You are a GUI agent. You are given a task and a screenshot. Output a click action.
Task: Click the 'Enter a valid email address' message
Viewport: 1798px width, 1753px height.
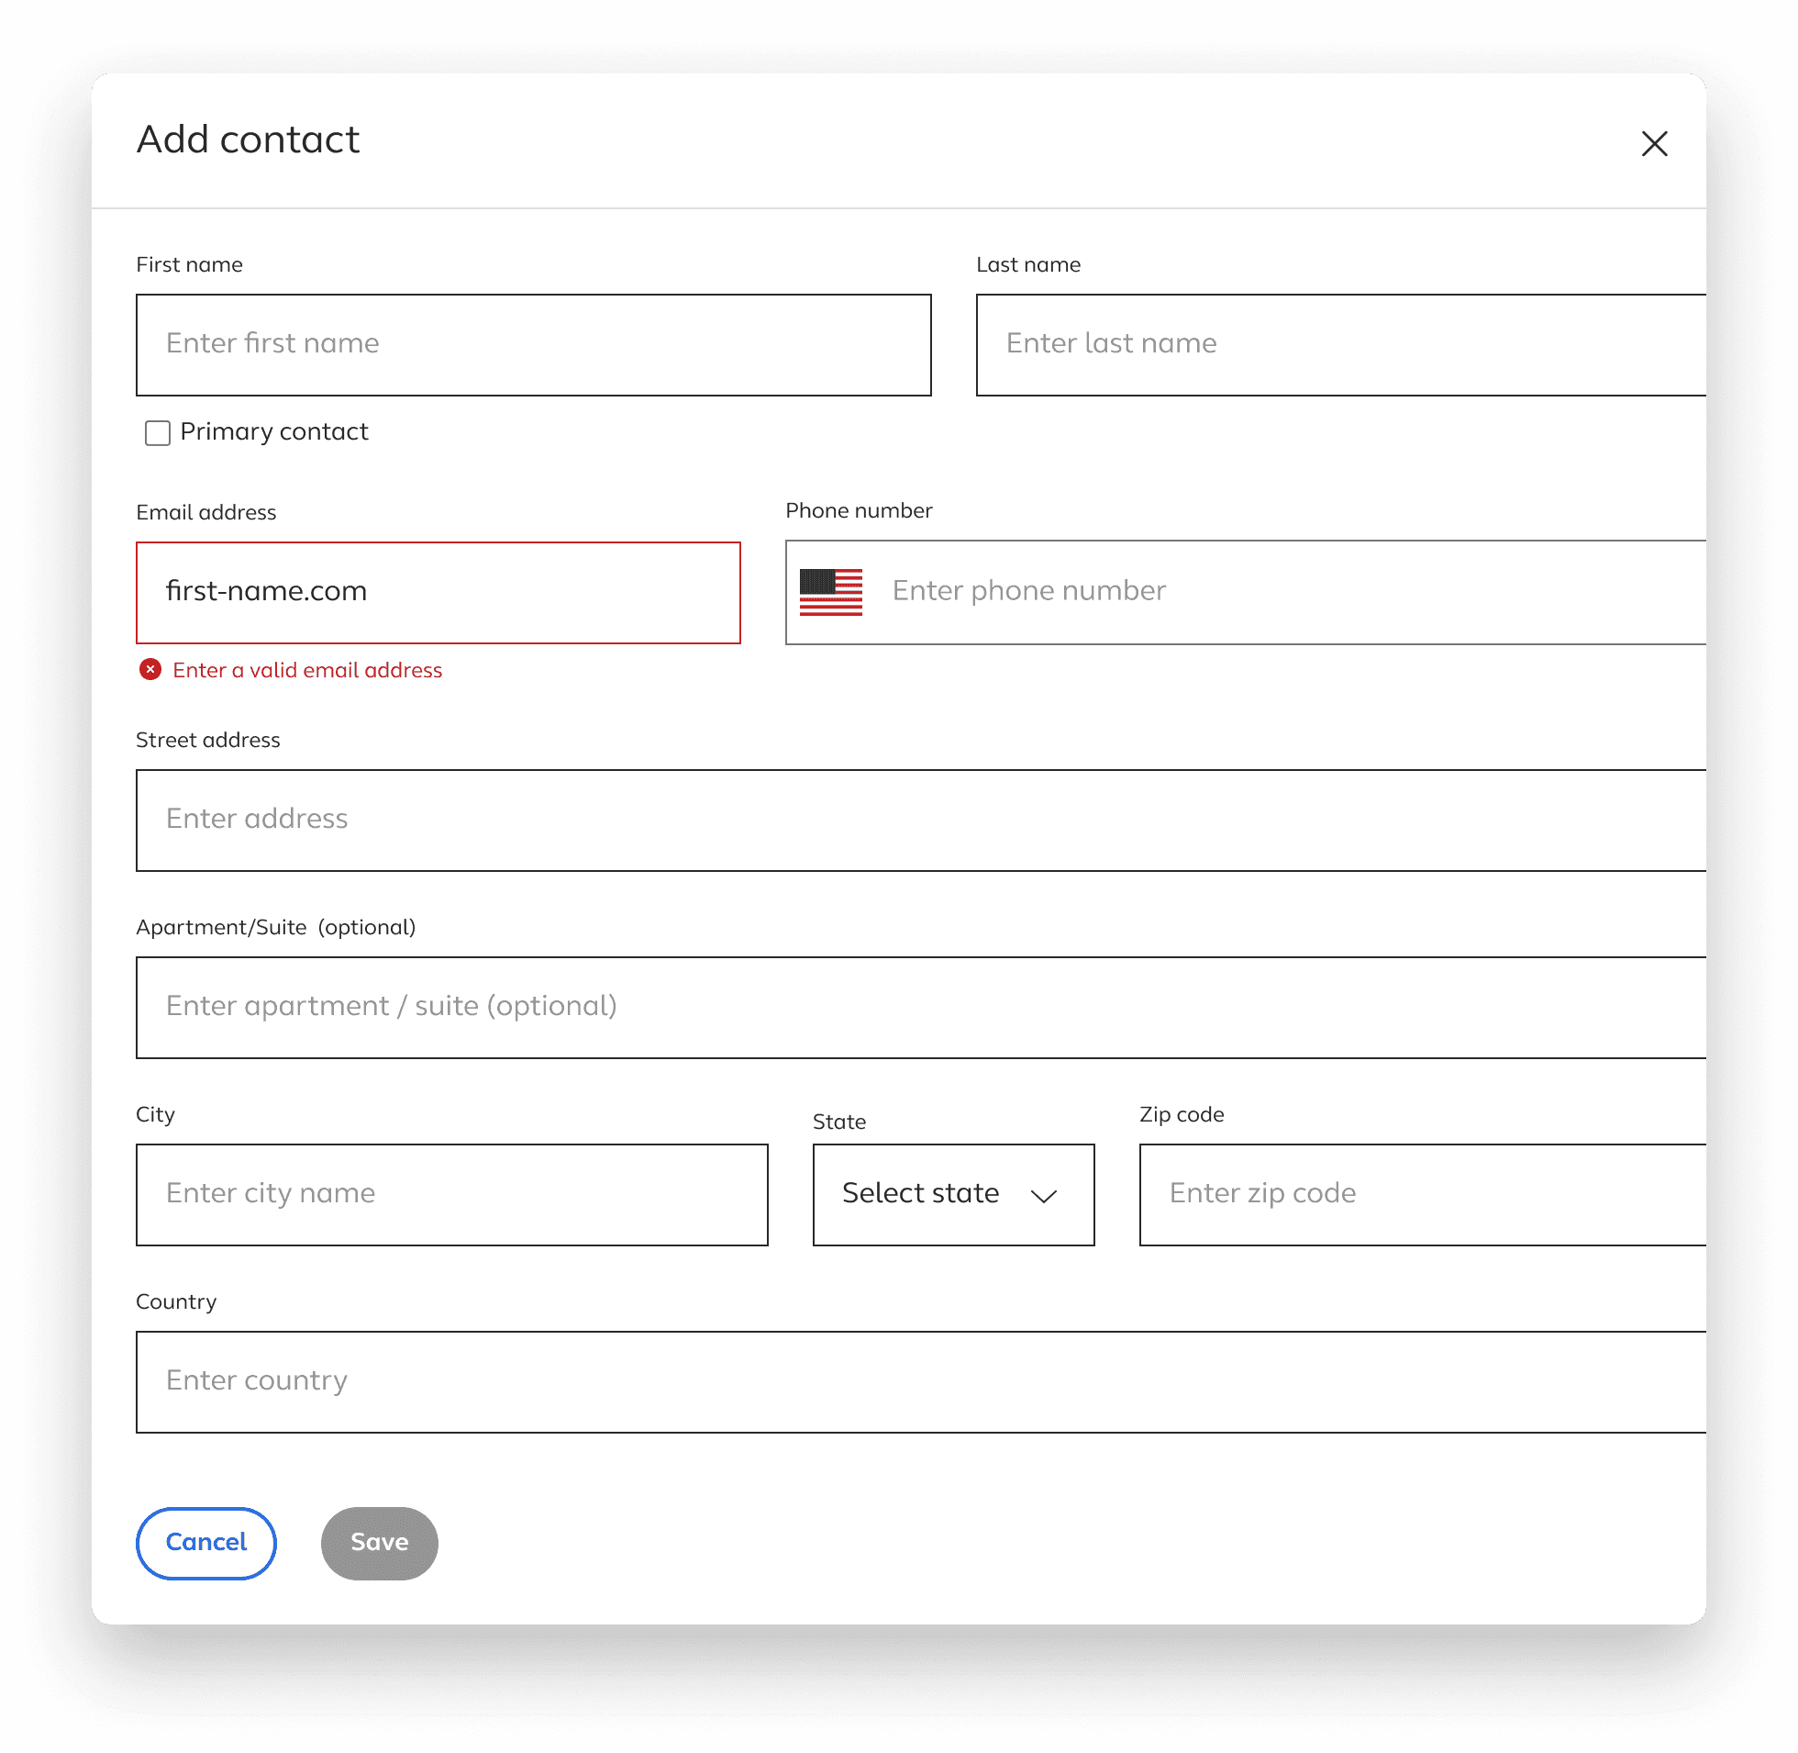[307, 670]
